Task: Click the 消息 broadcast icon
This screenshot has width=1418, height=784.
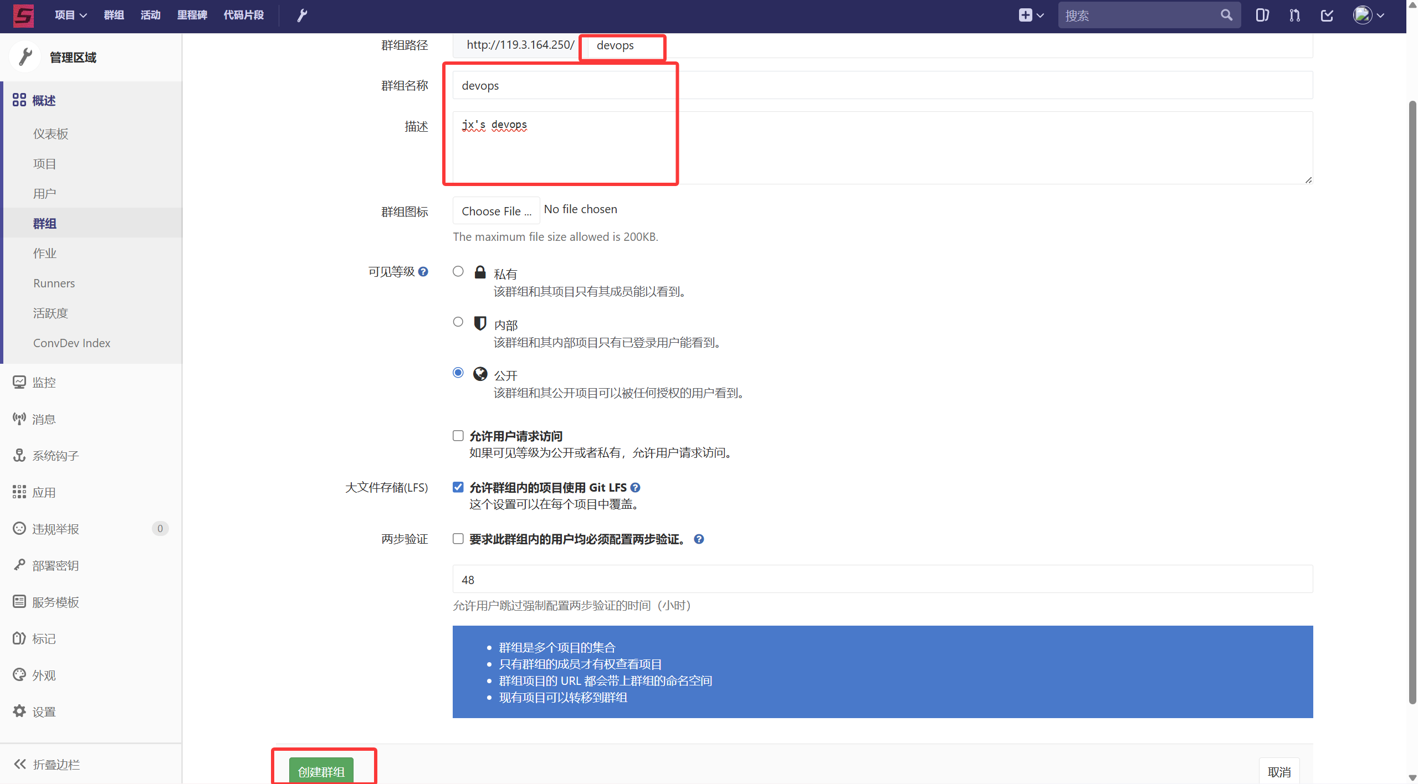Action: pyautogui.click(x=19, y=419)
